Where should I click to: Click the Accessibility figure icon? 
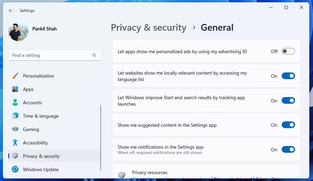pyautogui.click(x=15, y=142)
